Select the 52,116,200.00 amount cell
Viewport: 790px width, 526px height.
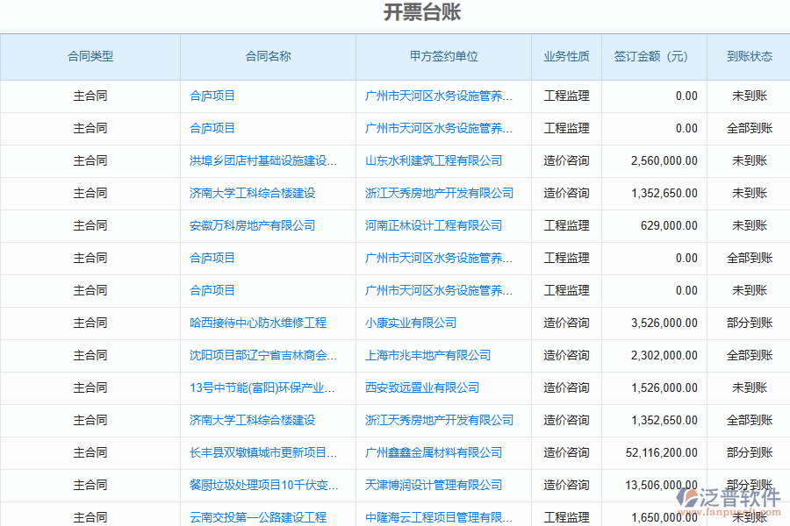662,452
